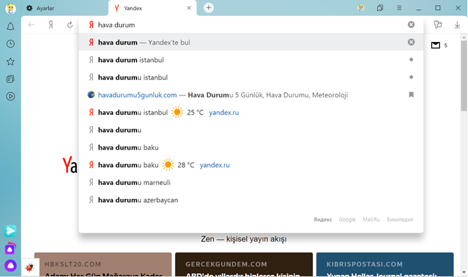The width and height of the screenshot is (468, 277).
Task: Switch search engine to Mail.Ru
Action: tap(371, 220)
